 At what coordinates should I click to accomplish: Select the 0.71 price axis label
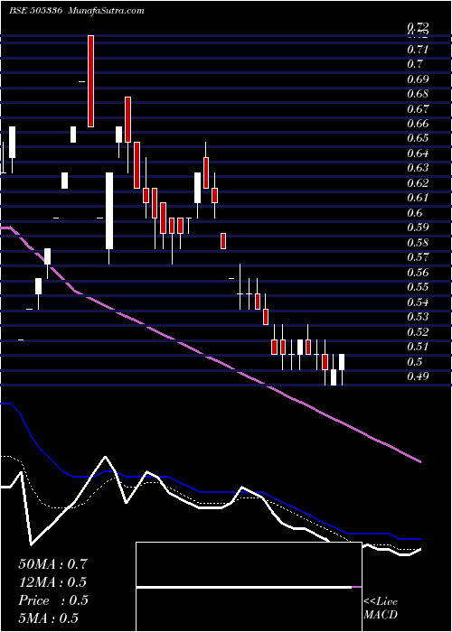pos(418,50)
